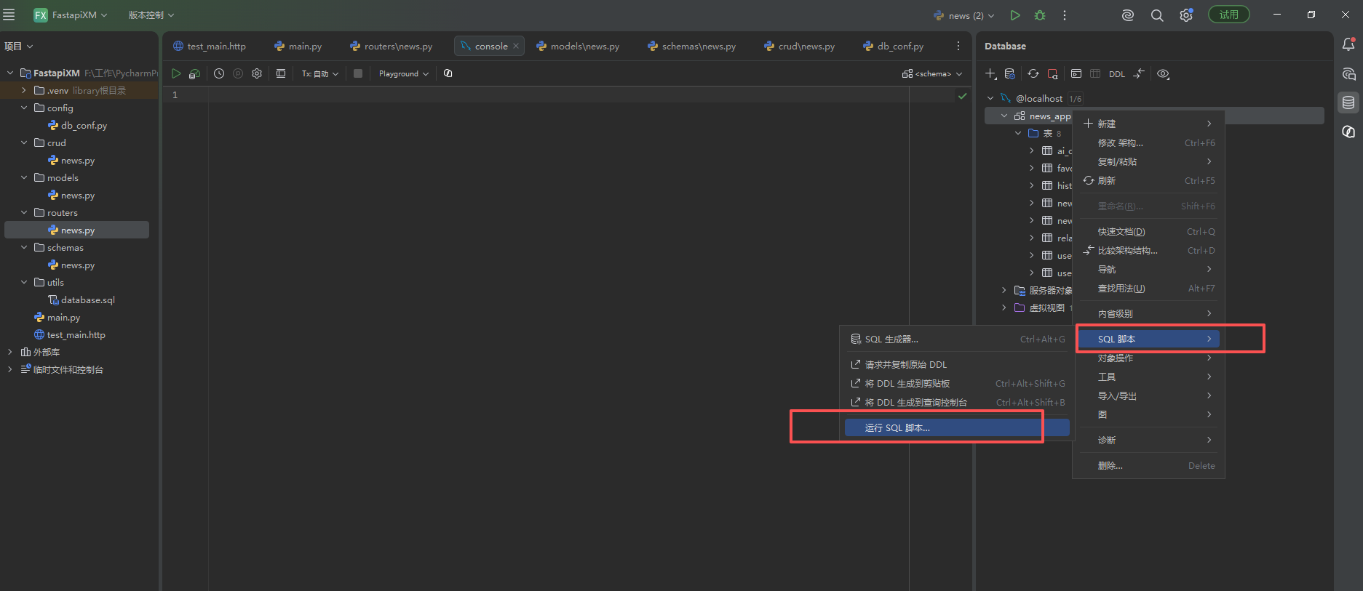Screen dimensions: 1363x591
Task: Open SQL Scripts context menu entry
Action: [1149, 339]
